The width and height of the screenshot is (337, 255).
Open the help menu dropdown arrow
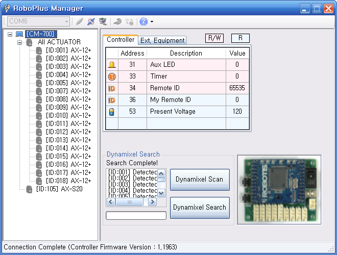[x=152, y=22]
